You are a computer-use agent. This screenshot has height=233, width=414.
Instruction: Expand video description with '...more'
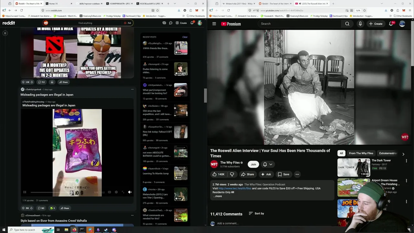(218, 196)
